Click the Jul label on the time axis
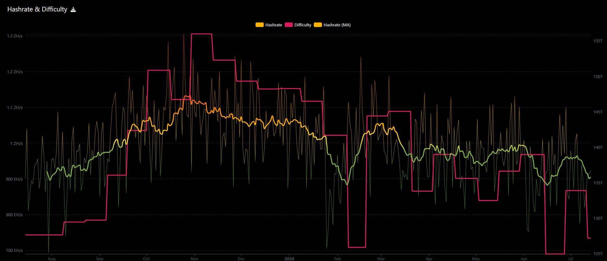Screen dimensions: 607x261 (x=571, y=259)
